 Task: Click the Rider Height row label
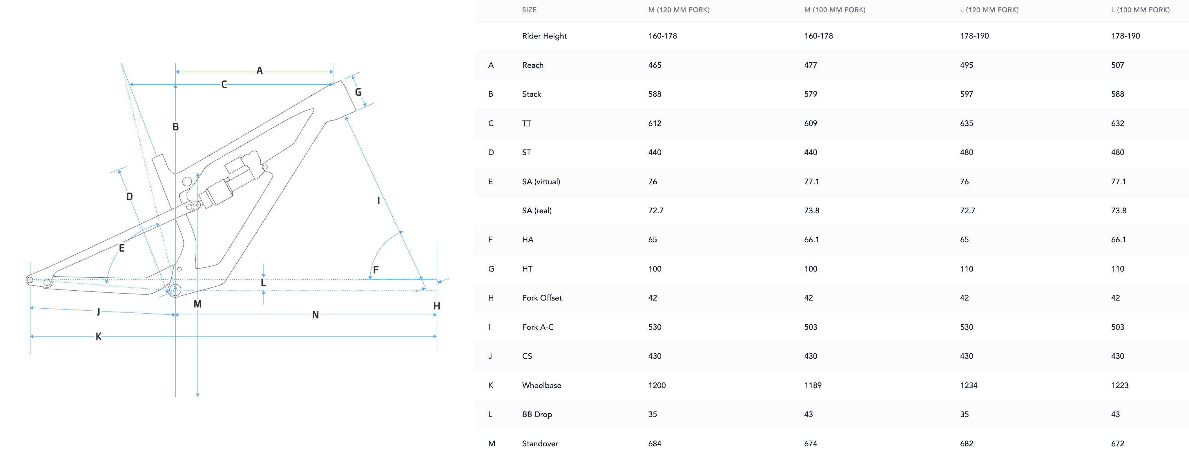tap(544, 36)
